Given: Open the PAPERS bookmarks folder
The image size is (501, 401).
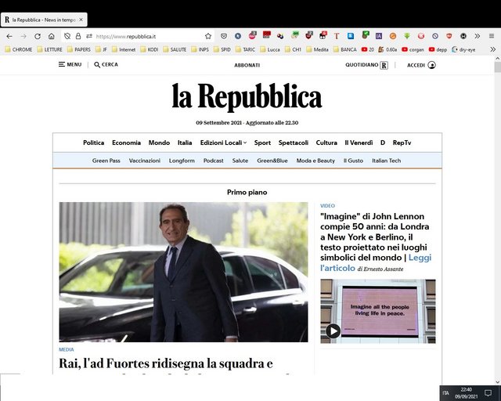Looking at the screenshot, I should tap(79, 49).
